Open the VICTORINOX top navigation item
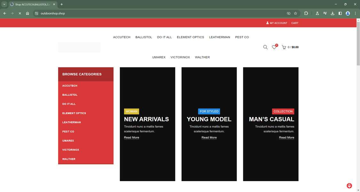The width and height of the screenshot is (360, 192). 180,57
